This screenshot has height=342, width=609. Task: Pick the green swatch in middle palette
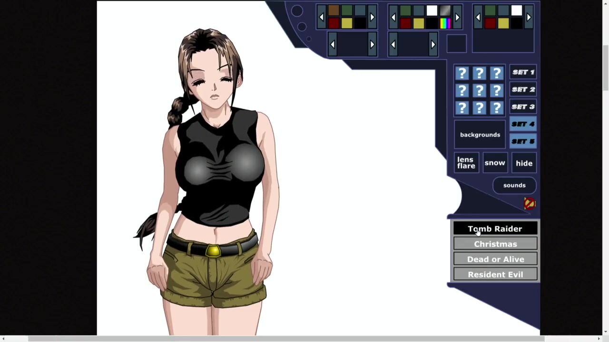coord(405,10)
